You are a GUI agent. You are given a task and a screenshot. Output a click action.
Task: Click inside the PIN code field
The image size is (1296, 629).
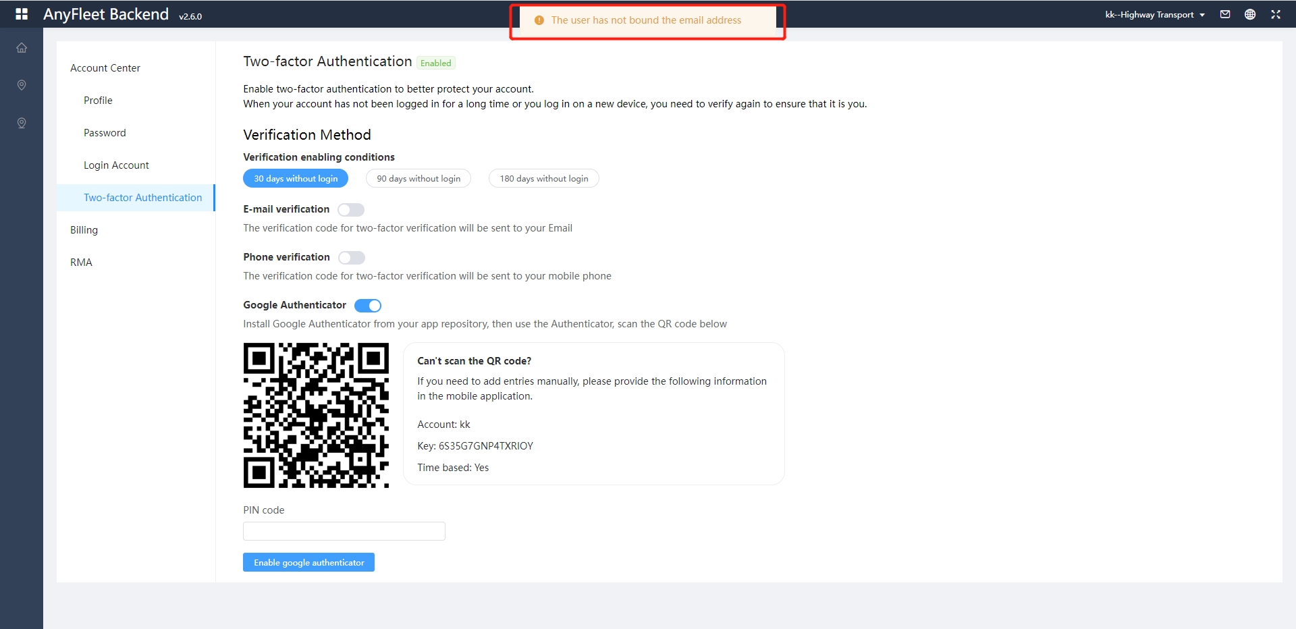pos(344,531)
